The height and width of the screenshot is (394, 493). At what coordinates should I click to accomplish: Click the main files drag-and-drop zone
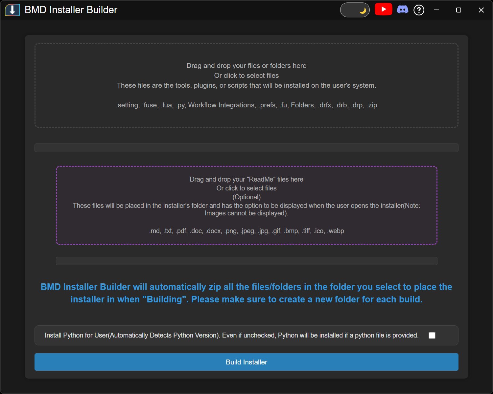[246, 85]
